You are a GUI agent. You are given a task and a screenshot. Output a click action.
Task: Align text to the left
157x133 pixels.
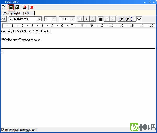101,19
